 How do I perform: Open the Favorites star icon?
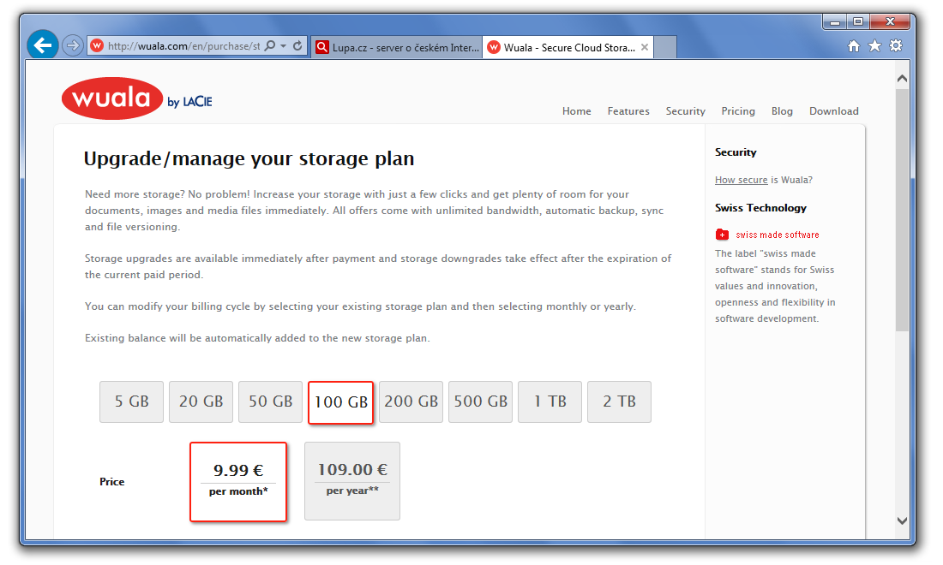[874, 46]
